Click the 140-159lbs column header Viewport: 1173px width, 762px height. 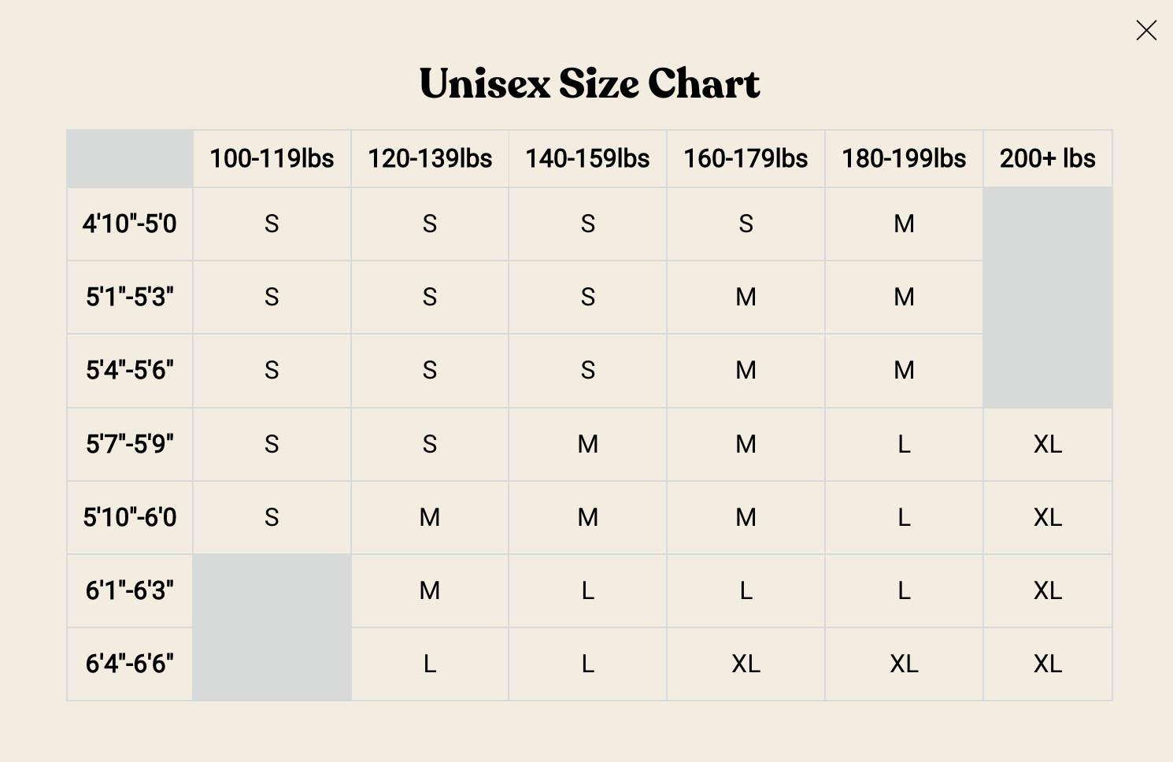pos(587,159)
